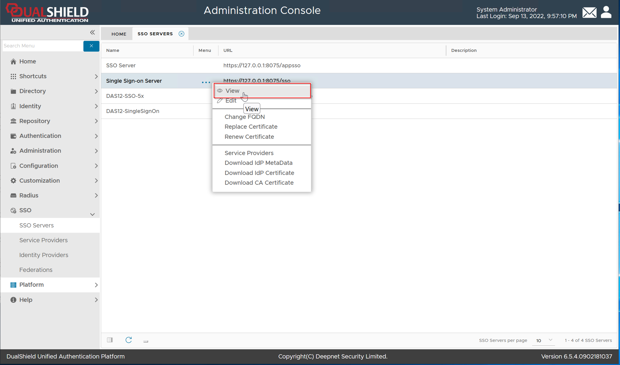This screenshot has height=365, width=620.
Task: Close the SSO Servers tab
Action: [x=181, y=34]
